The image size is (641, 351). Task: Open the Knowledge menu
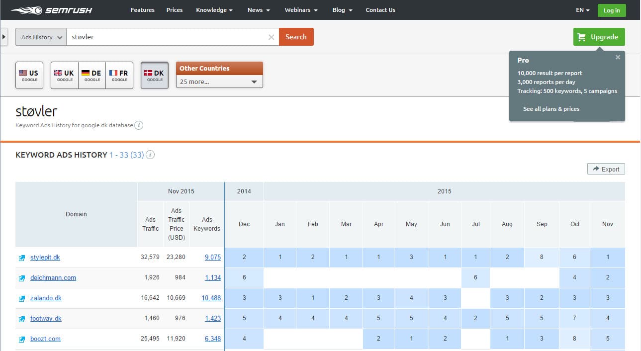click(214, 10)
